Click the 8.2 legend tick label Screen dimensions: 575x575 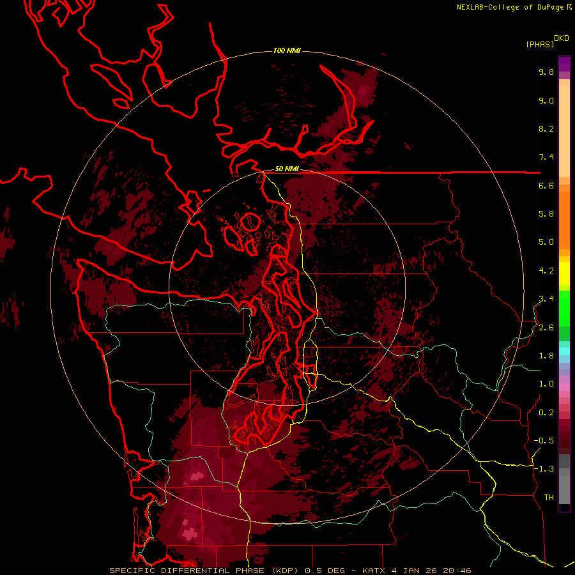coord(546,129)
